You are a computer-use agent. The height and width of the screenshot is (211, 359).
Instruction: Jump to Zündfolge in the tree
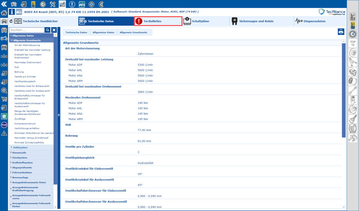[20, 119]
